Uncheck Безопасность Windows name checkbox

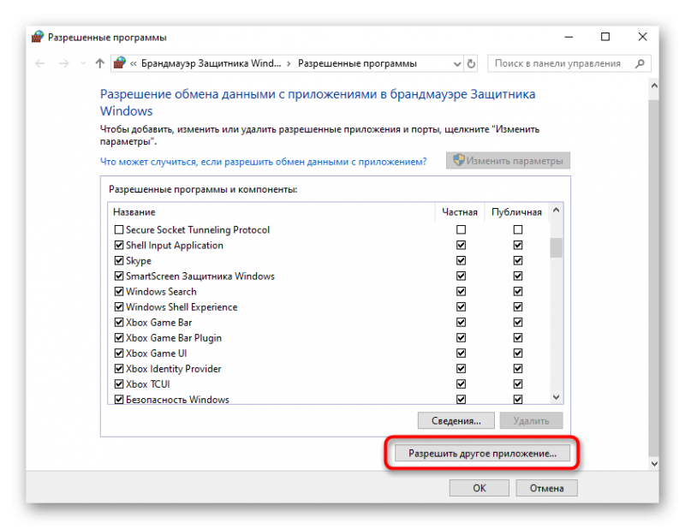119,399
